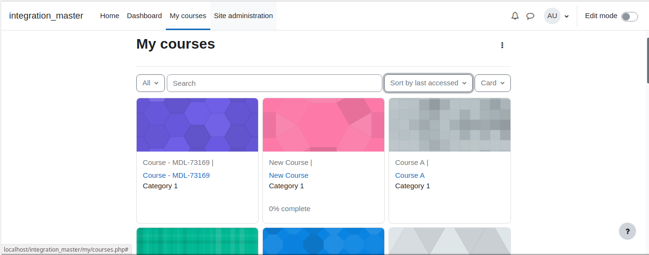This screenshot has width=649, height=255.
Task: Go to the Dashboard tab
Action: click(144, 16)
